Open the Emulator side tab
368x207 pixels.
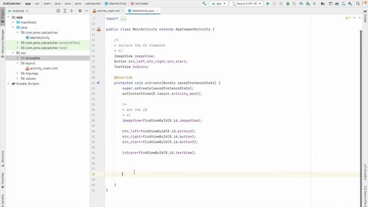[x=366, y=172]
